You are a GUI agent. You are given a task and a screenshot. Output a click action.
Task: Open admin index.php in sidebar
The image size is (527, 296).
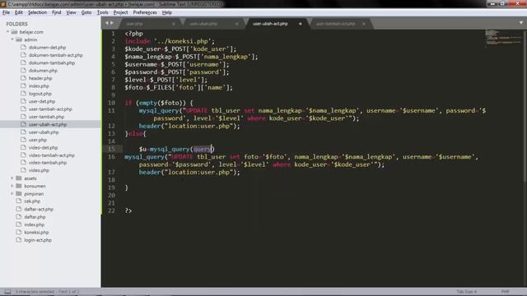(39, 86)
